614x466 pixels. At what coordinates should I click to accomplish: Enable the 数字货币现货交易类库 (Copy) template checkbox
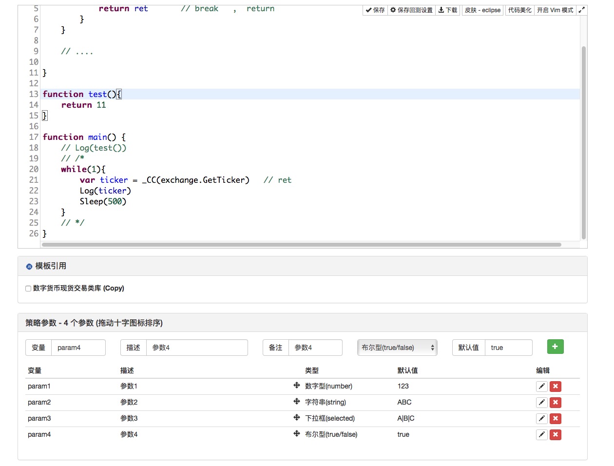point(28,289)
